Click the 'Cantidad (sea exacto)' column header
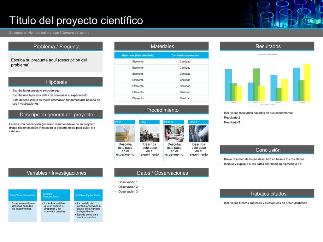323x242 pixels. pyautogui.click(x=185, y=55)
